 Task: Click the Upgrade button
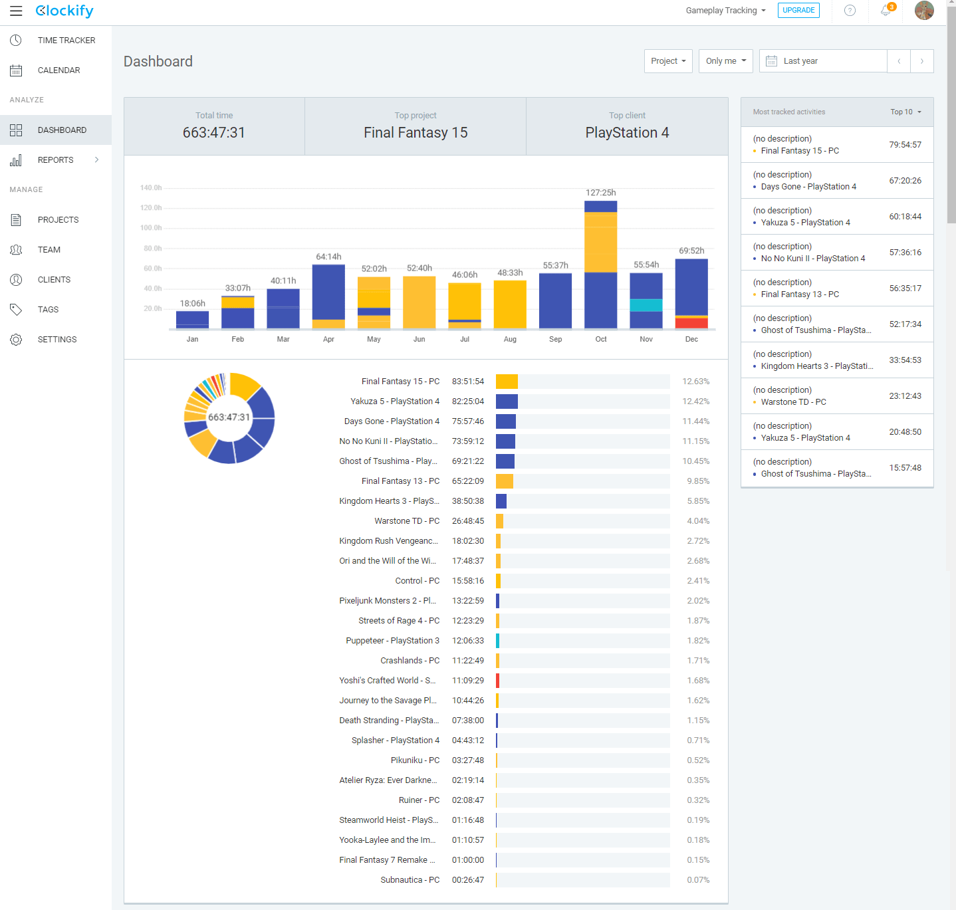click(x=798, y=11)
